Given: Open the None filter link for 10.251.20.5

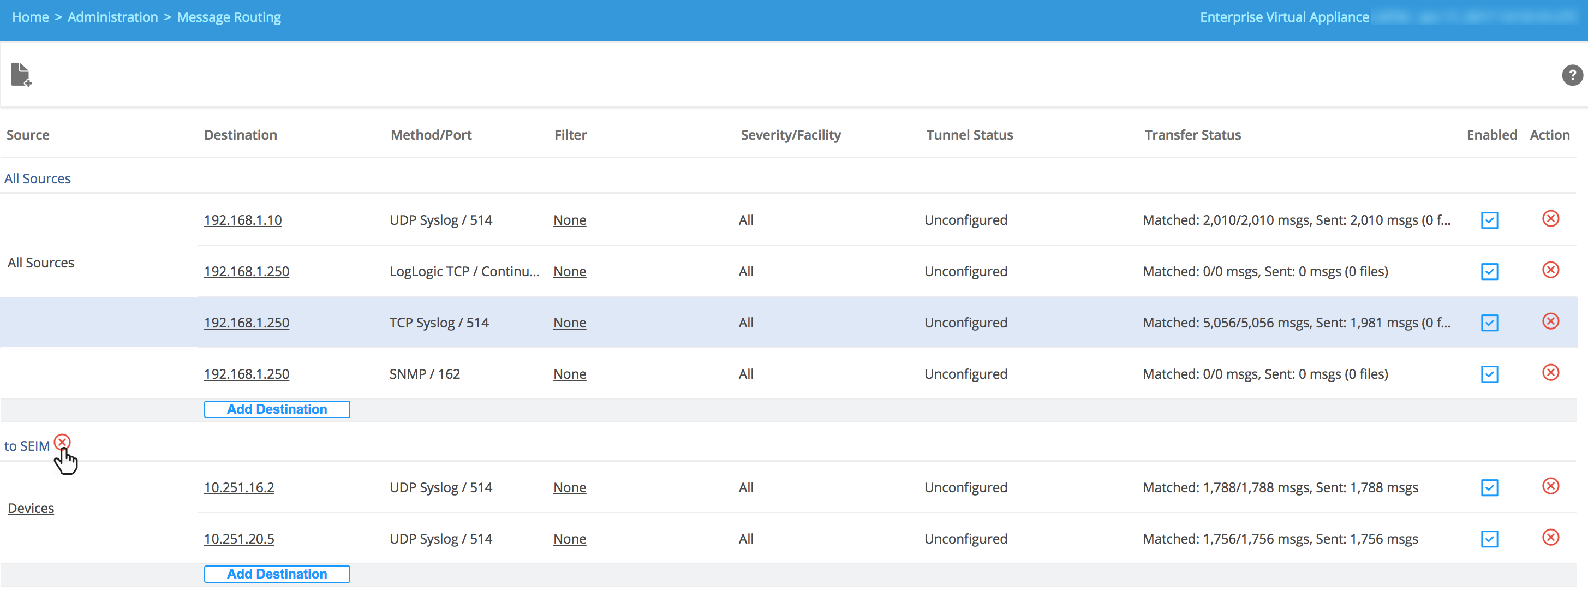Looking at the screenshot, I should point(569,539).
